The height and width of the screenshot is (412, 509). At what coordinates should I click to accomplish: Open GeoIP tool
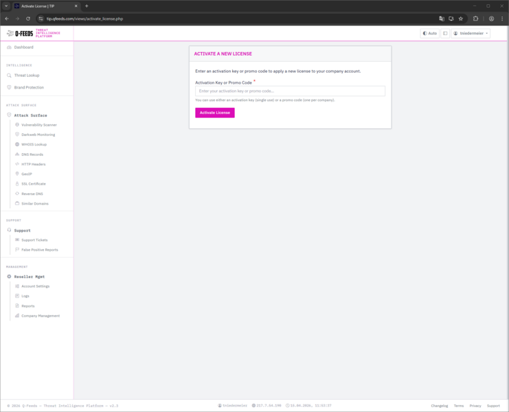pos(27,174)
